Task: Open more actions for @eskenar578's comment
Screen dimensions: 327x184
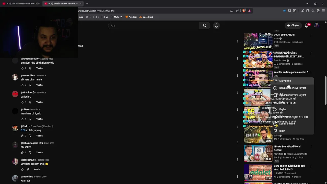Action: click(238, 160)
